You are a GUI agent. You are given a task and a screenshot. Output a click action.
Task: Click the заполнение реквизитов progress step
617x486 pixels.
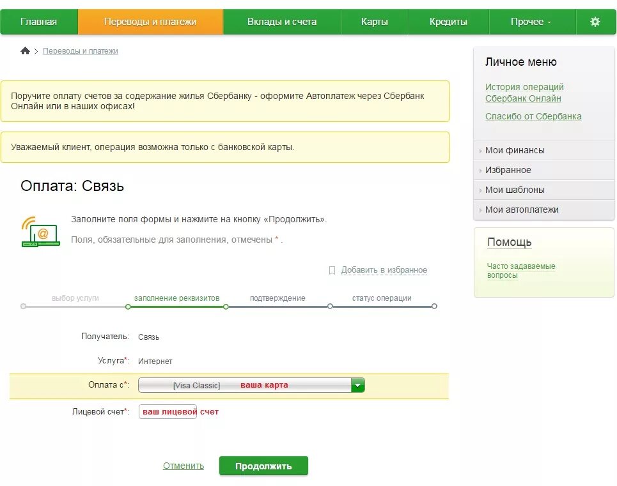[x=176, y=298]
